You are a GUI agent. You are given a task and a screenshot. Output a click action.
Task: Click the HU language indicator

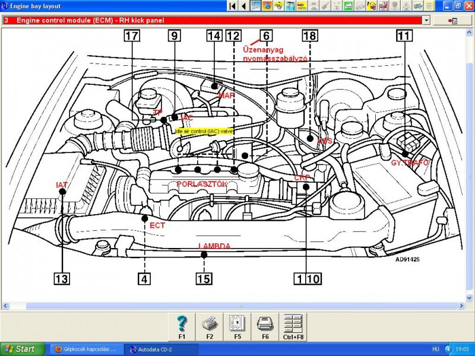pos(436,349)
